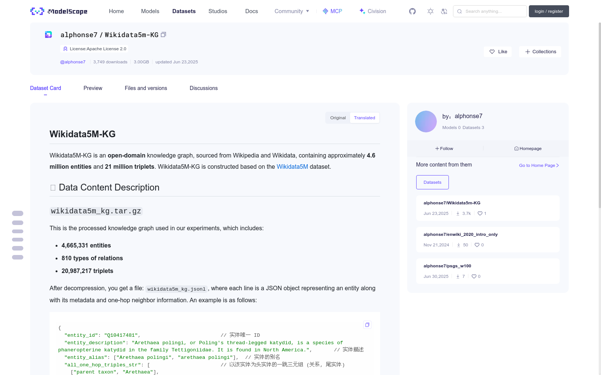Copy the dataset name alphonse7/Wikidata5m-KG

point(163,35)
